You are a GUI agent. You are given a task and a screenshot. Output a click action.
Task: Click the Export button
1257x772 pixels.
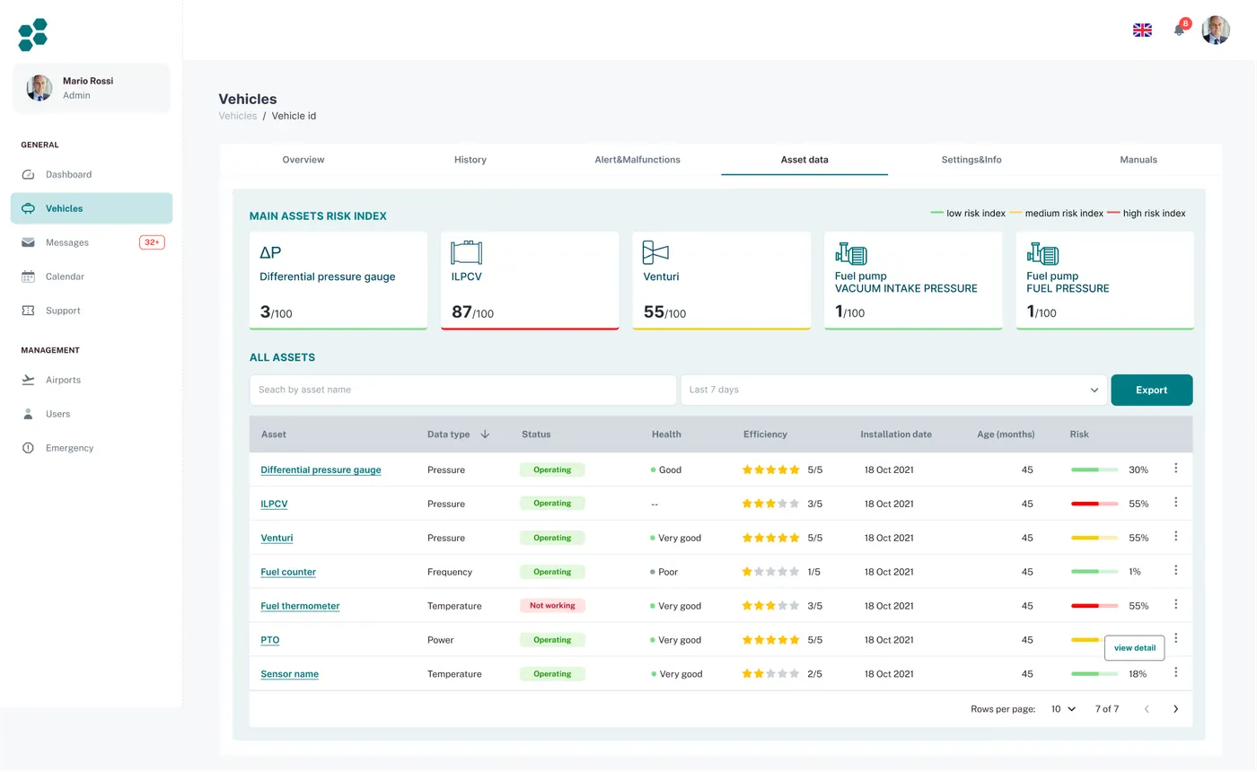point(1152,390)
